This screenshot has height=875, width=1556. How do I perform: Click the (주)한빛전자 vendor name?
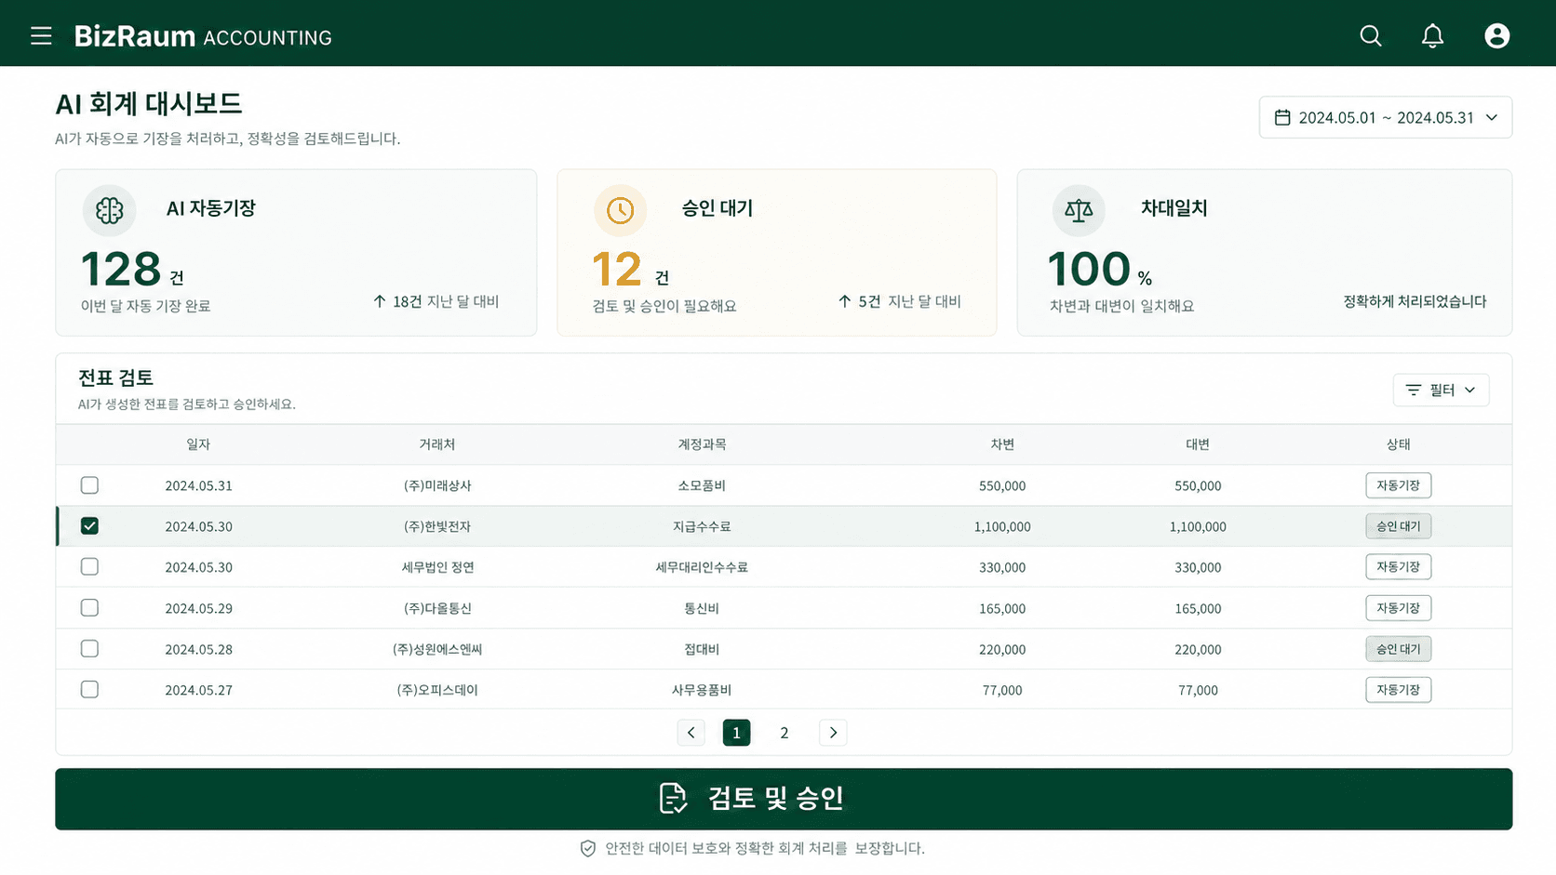pos(437,526)
